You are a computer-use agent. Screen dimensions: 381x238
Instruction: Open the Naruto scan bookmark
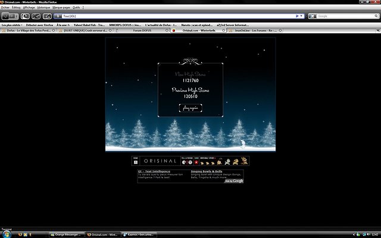196,25
